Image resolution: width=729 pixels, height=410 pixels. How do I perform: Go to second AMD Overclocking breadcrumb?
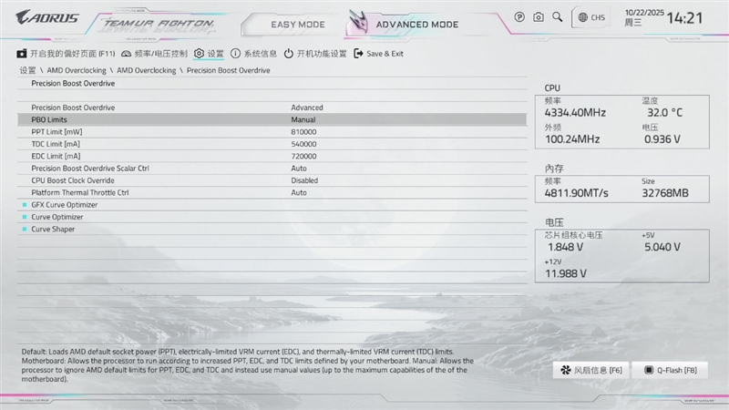click(146, 70)
